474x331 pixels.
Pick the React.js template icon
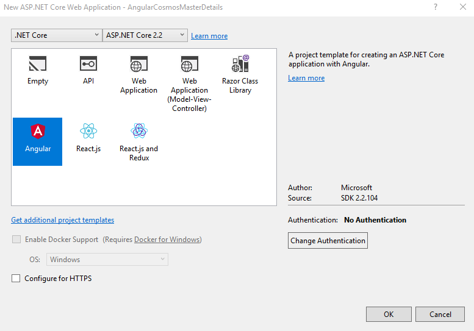(88, 131)
